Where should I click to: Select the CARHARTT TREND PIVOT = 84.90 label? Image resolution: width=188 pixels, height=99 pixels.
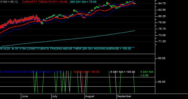click(x=45, y=2)
